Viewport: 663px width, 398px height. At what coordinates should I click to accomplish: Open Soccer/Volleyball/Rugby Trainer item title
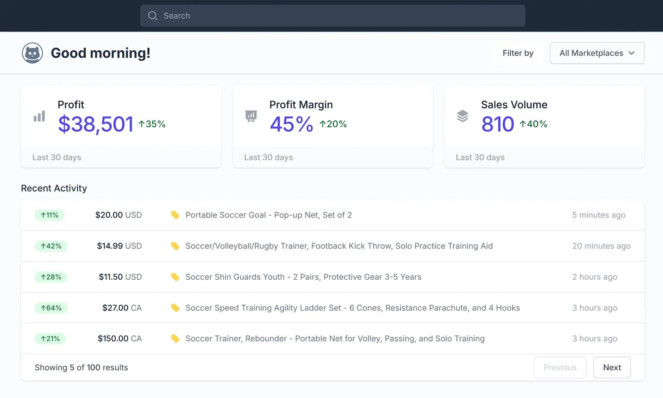[339, 246]
